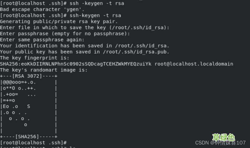Click 'The key's randomart image is:' line
This screenshot has width=250, height=148.
44,70
